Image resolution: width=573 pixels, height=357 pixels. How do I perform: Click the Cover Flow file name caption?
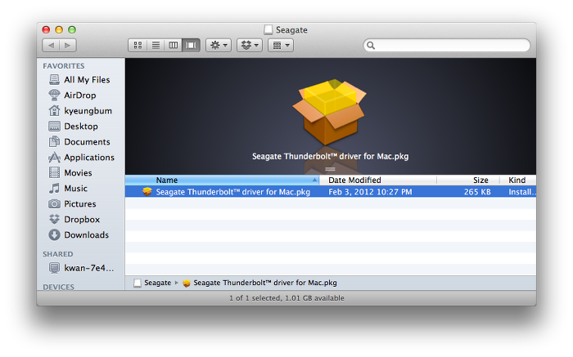point(331,156)
